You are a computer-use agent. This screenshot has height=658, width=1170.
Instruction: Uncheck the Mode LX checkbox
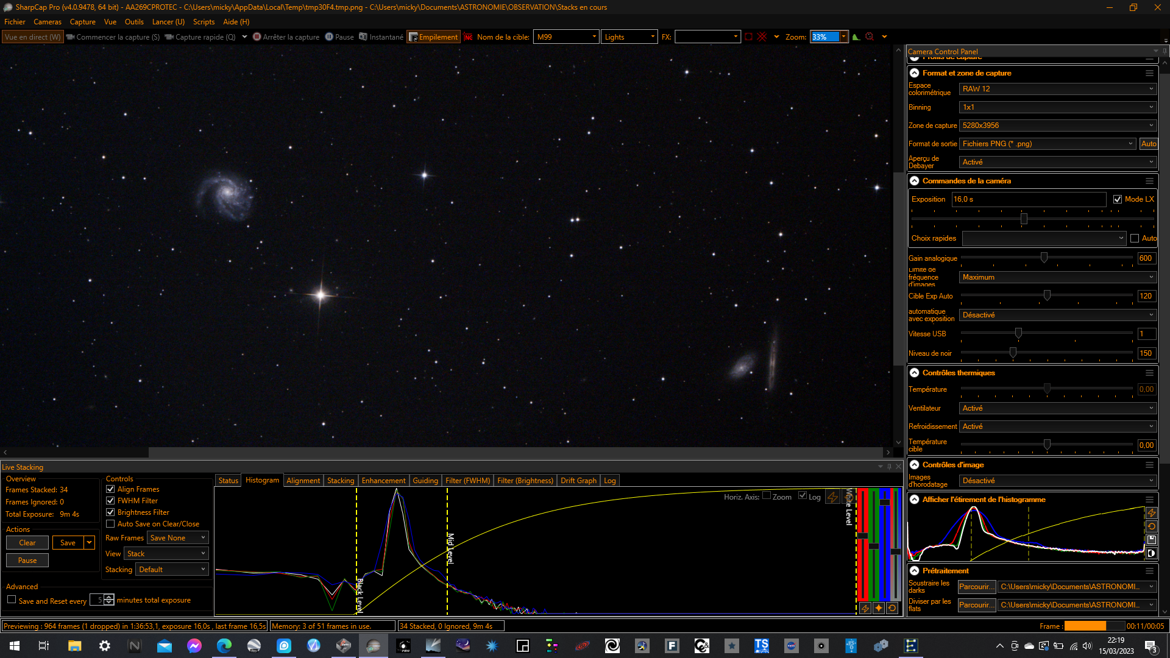point(1118,199)
